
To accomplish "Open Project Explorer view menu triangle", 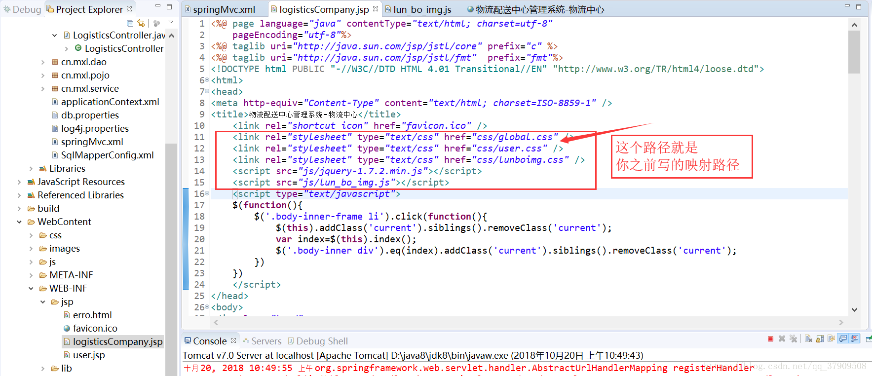I will coord(171,23).
